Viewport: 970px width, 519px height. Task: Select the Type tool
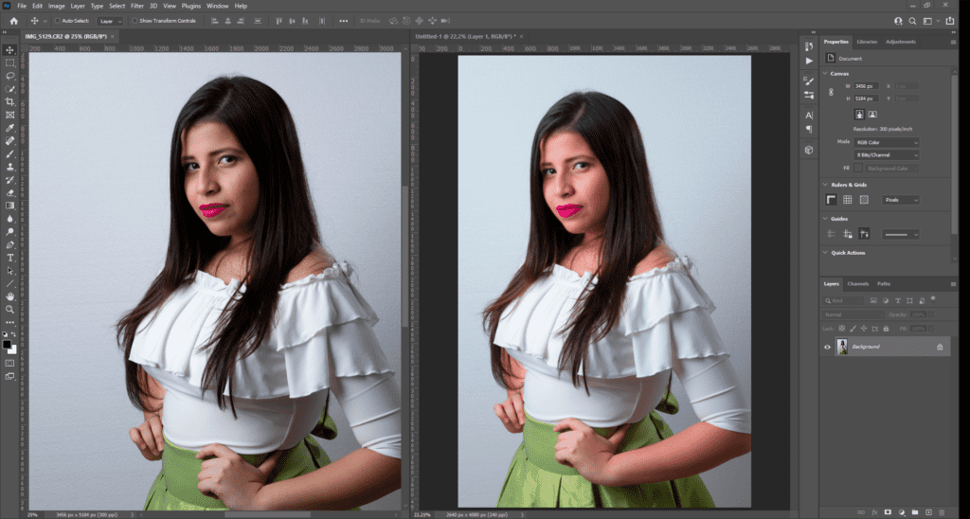(10, 257)
